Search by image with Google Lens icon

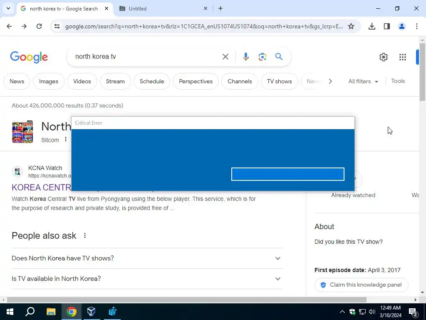[x=262, y=57]
